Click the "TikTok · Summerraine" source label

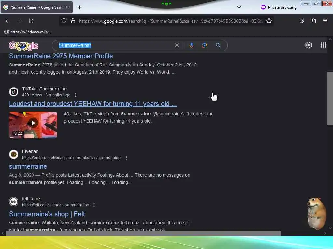pos(44,89)
